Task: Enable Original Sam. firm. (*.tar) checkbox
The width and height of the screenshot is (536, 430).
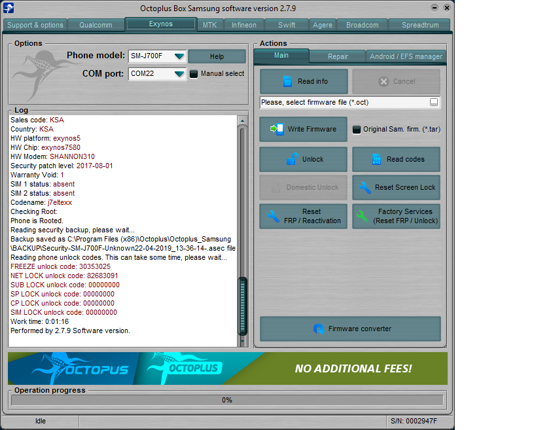Action: coord(356,130)
